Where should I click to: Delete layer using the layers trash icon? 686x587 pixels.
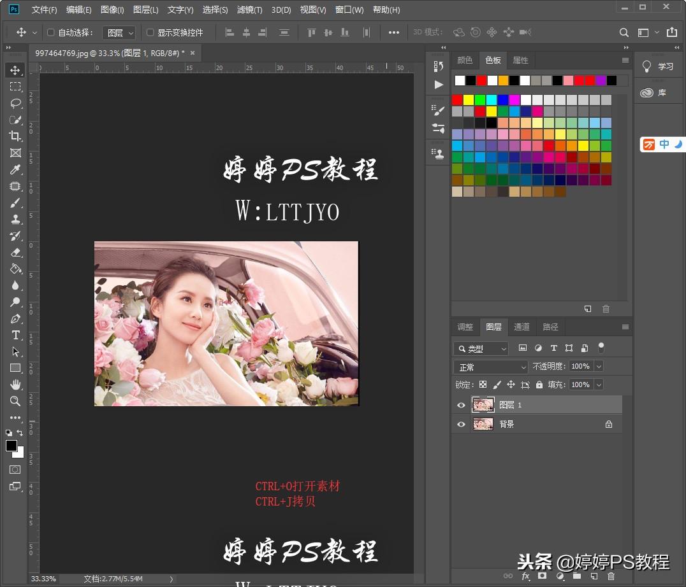(611, 577)
